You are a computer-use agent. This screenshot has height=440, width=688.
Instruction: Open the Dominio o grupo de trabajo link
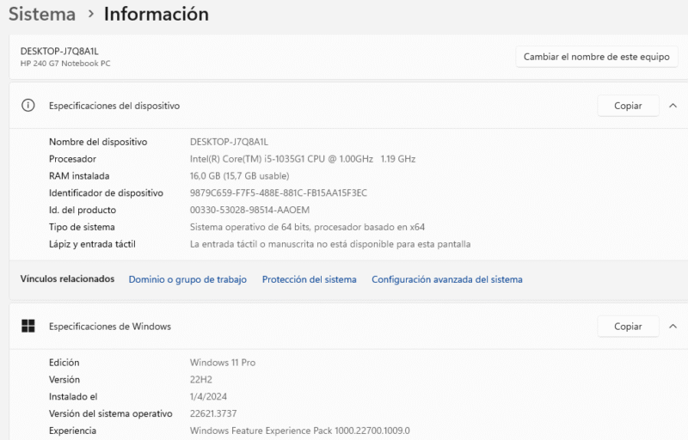tap(187, 279)
